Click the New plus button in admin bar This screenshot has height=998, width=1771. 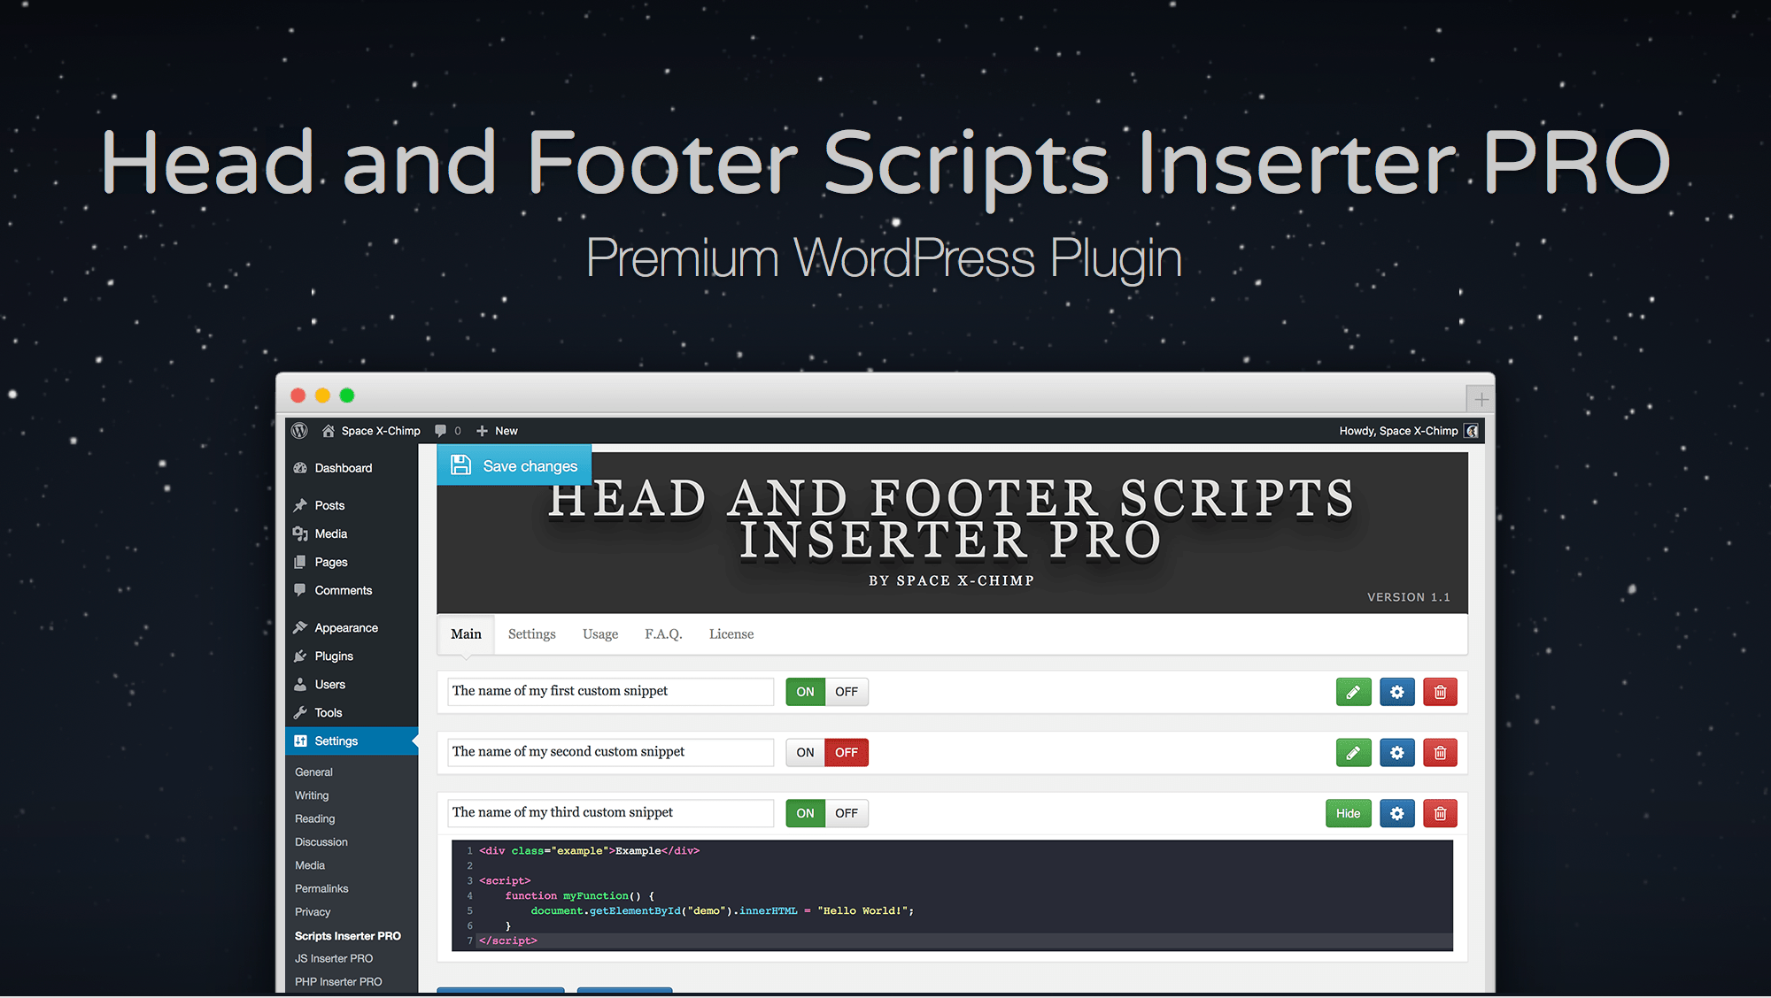[497, 431]
